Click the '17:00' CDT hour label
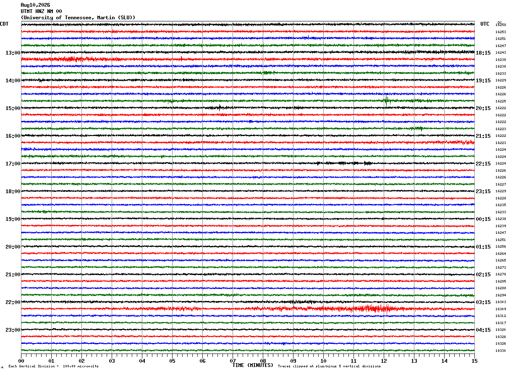Screen dimensions: 508x372 tap(13, 164)
